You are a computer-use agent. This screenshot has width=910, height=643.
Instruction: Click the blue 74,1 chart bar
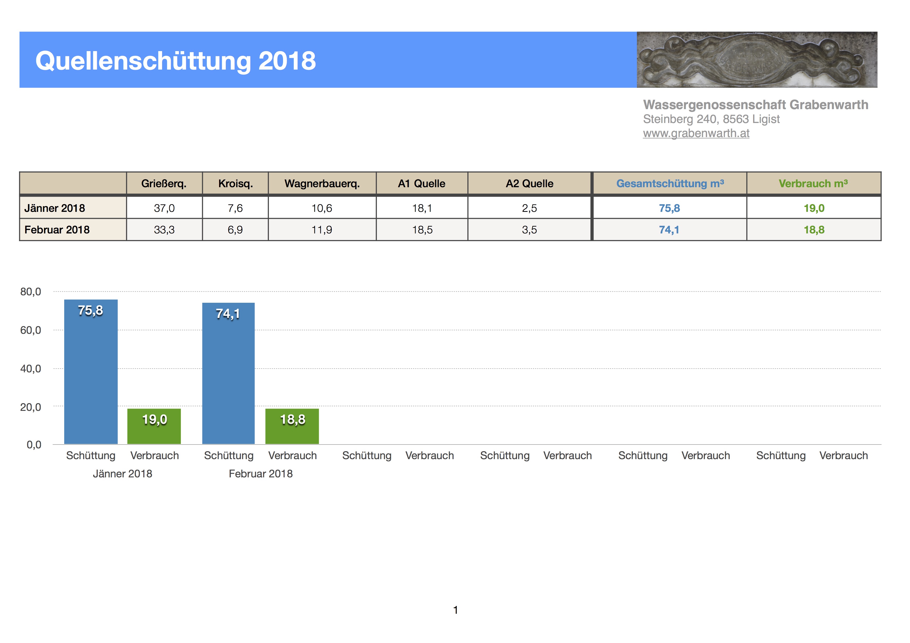[228, 373]
